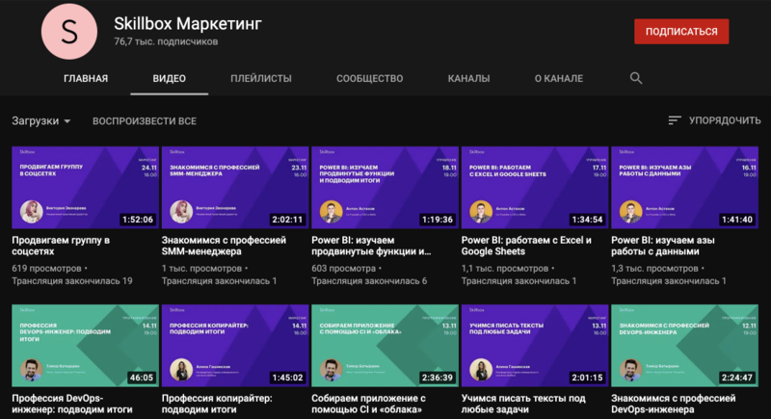This screenshot has width=771, height=419.
Task: Open thumbnail with 2:24:47 duration
Action: click(684, 346)
